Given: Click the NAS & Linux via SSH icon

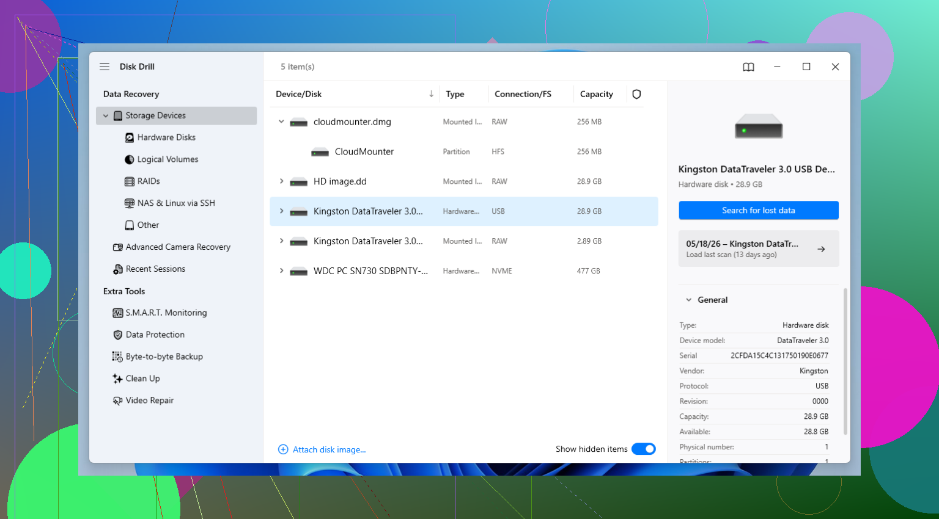Looking at the screenshot, I should [x=130, y=203].
